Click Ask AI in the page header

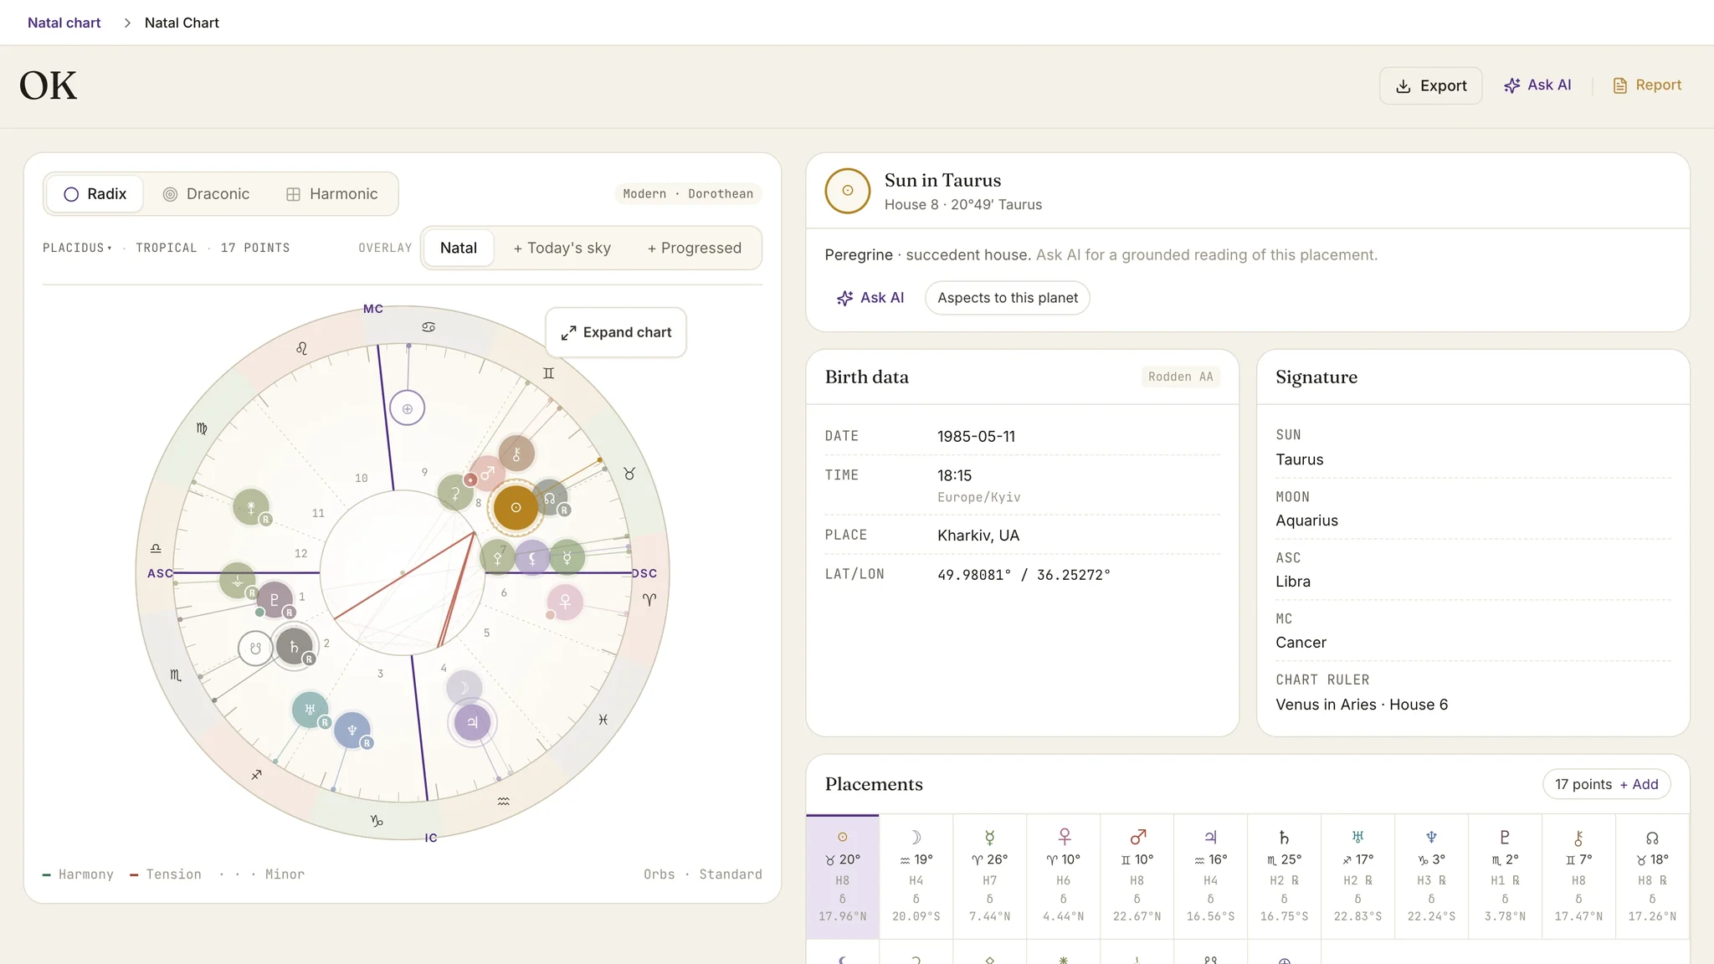coord(1537,85)
